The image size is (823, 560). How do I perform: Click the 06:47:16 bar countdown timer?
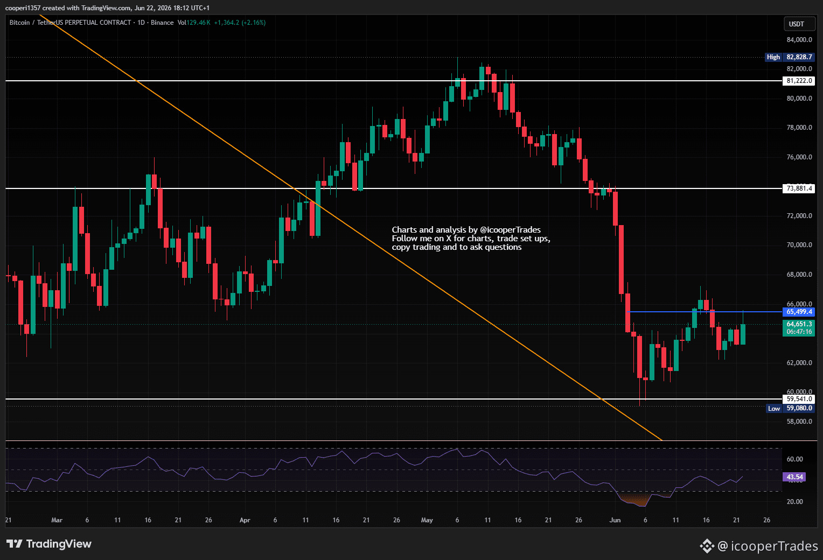[799, 332]
